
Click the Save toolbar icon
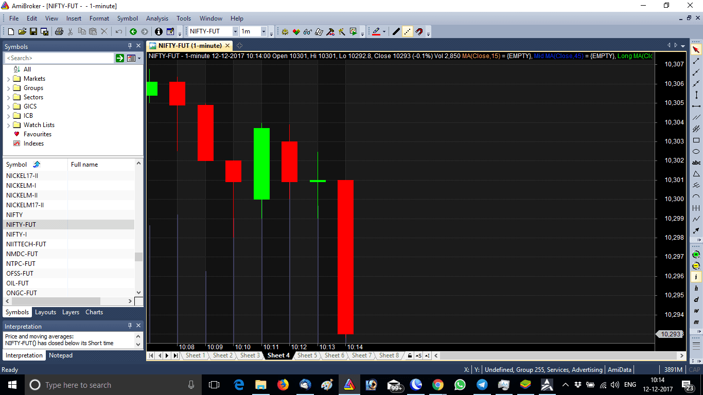(x=33, y=31)
